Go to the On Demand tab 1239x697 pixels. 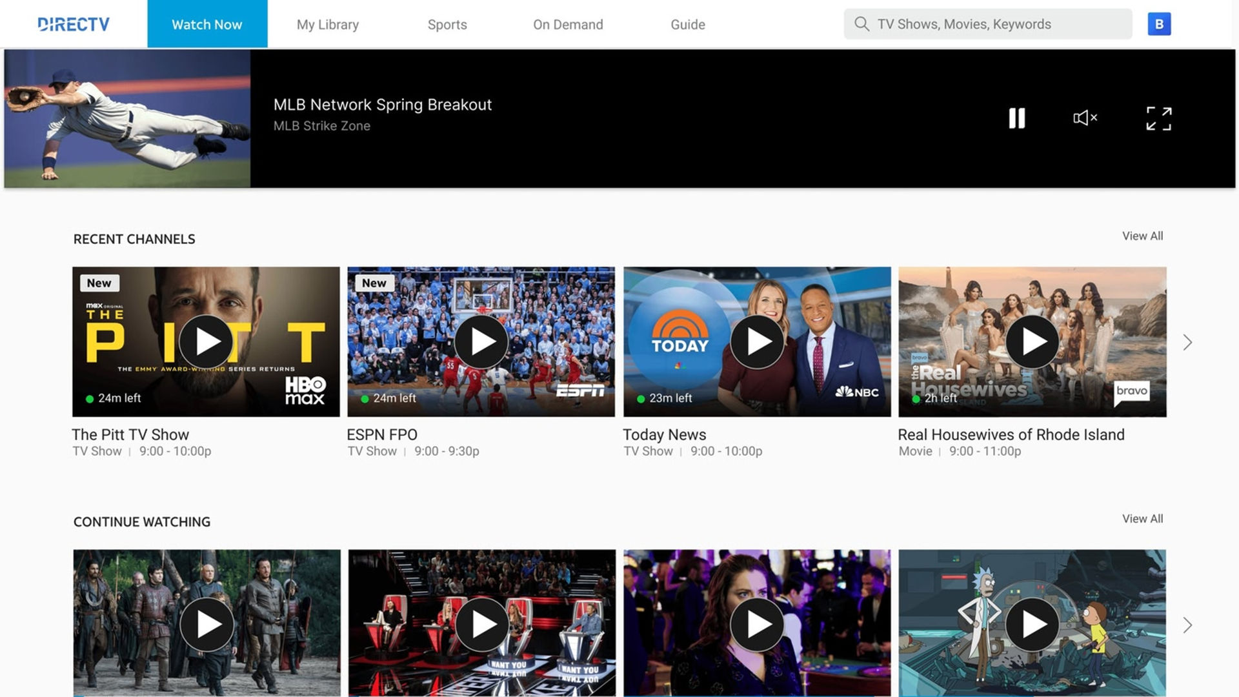click(568, 25)
